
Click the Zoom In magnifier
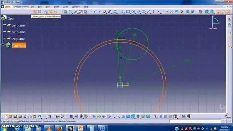tap(113, 116)
